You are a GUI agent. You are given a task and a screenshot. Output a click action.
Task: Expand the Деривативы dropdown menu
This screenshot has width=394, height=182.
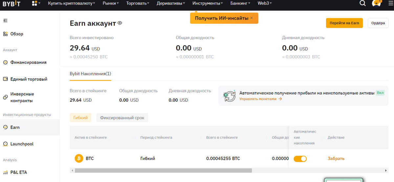171,3
